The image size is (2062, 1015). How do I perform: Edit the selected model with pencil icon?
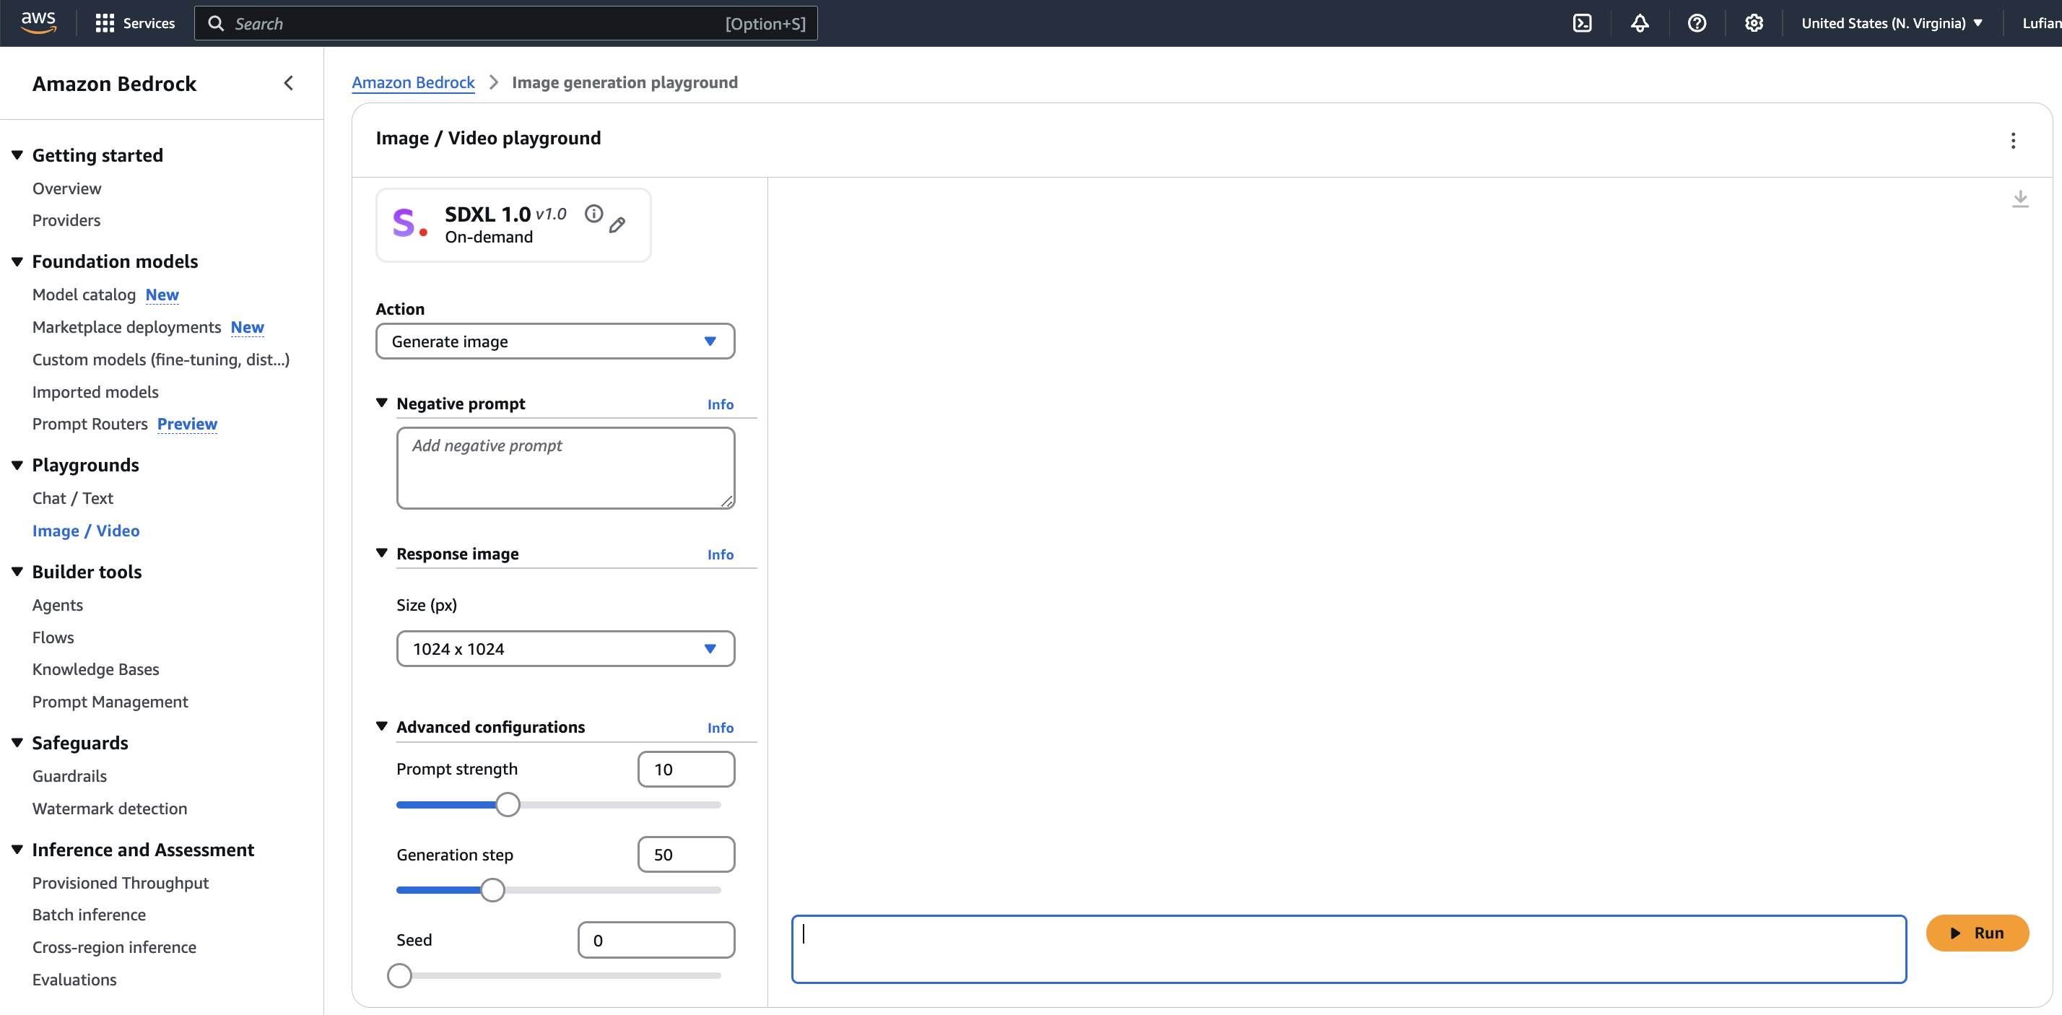(617, 225)
